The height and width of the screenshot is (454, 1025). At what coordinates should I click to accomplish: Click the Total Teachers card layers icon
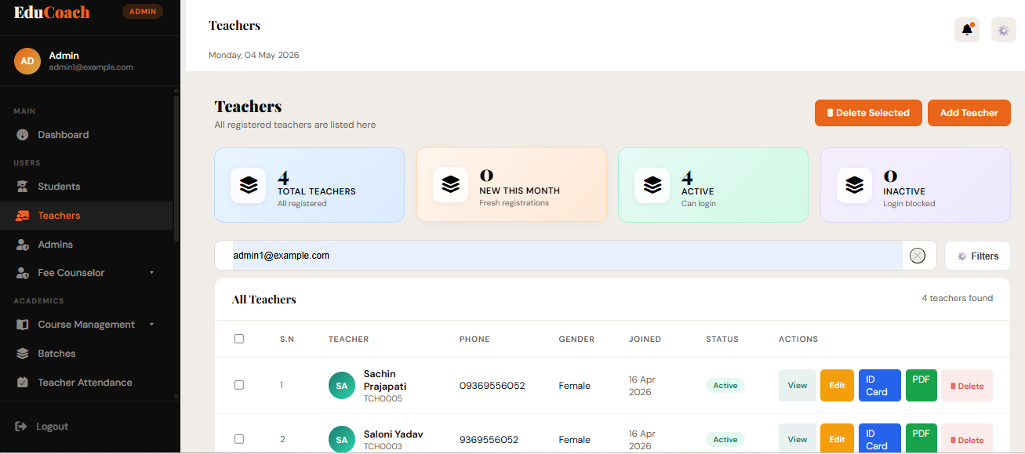[x=249, y=185]
